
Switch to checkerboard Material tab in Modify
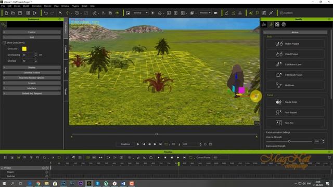[x=277, y=24]
